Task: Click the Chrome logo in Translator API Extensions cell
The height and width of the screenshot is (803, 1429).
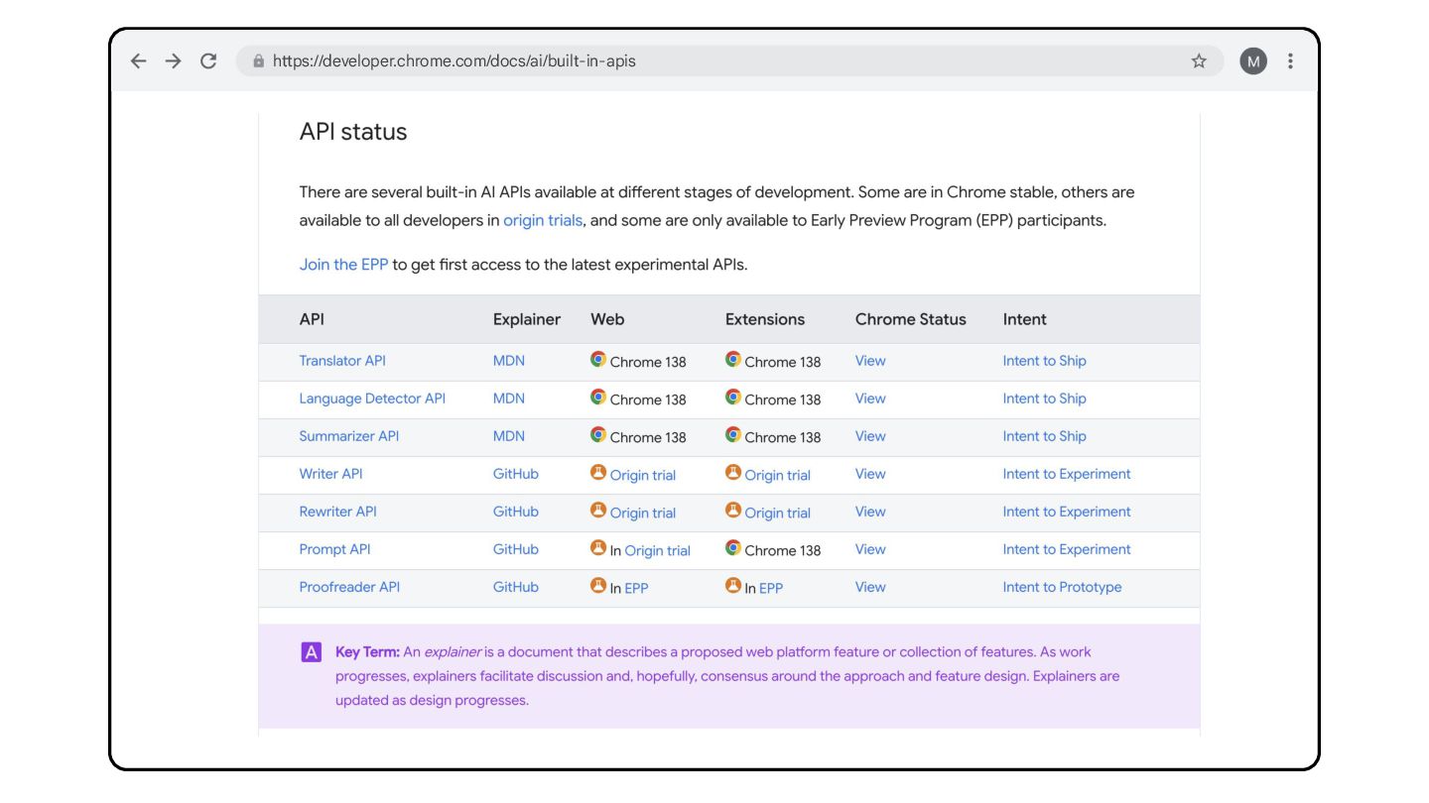Action: [x=733, y=360]
